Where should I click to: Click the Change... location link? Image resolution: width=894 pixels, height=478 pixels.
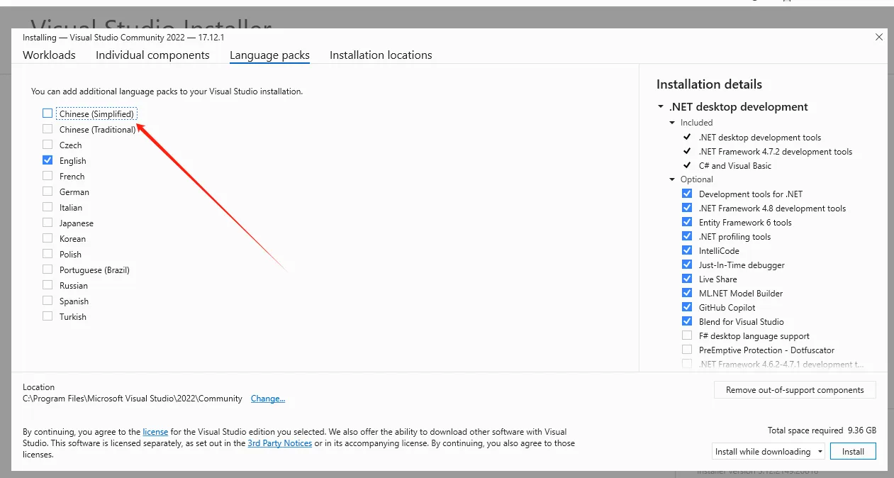(x=268, y=399)
